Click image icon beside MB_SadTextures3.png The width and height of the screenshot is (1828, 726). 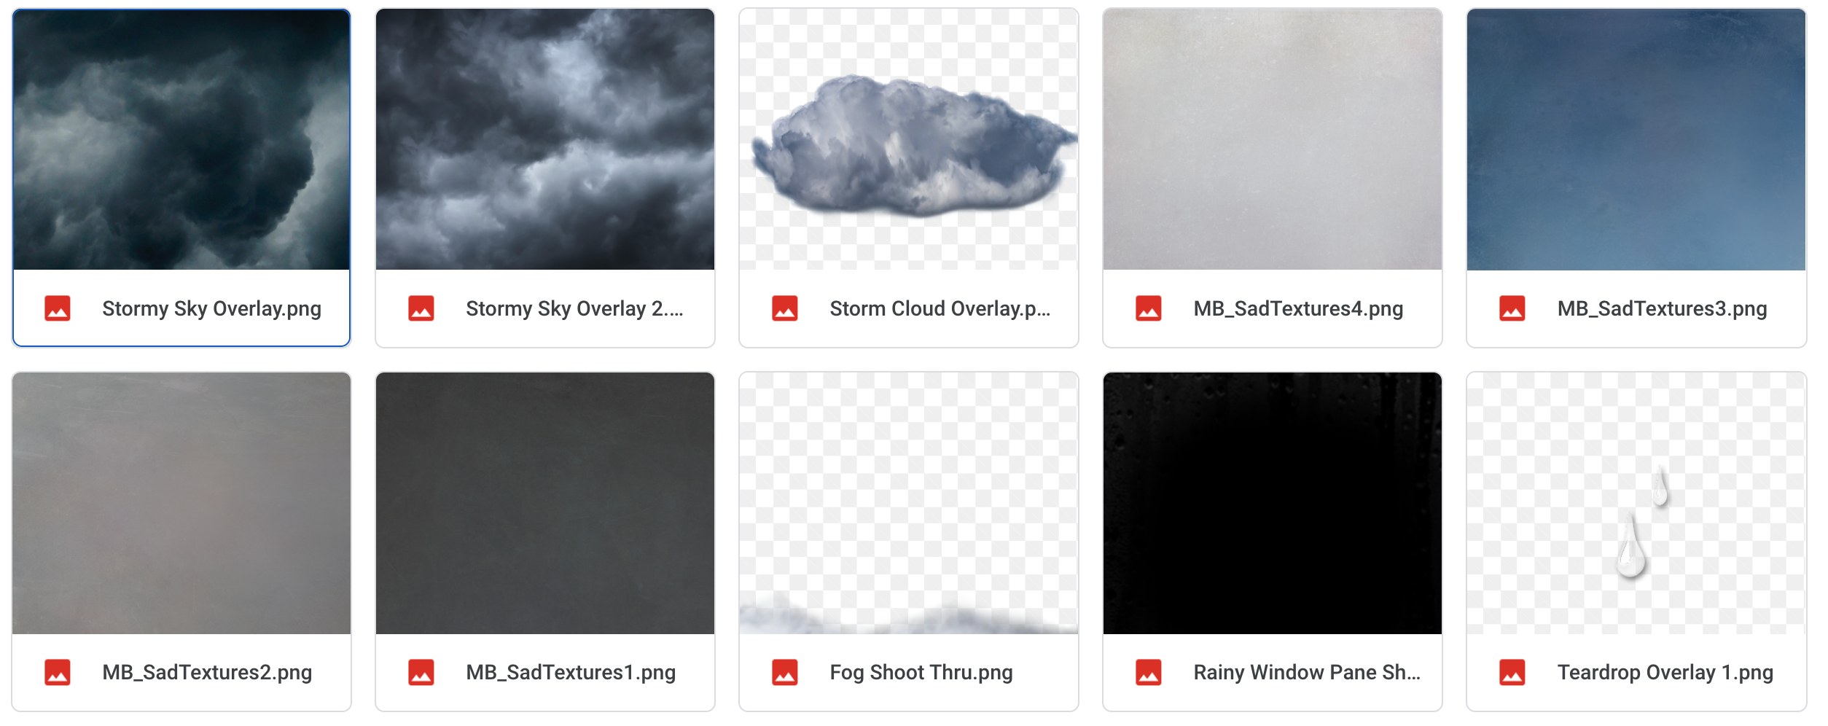point(1512,308)
